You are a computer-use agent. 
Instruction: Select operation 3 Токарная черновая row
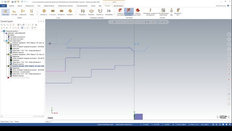point(27,66)
